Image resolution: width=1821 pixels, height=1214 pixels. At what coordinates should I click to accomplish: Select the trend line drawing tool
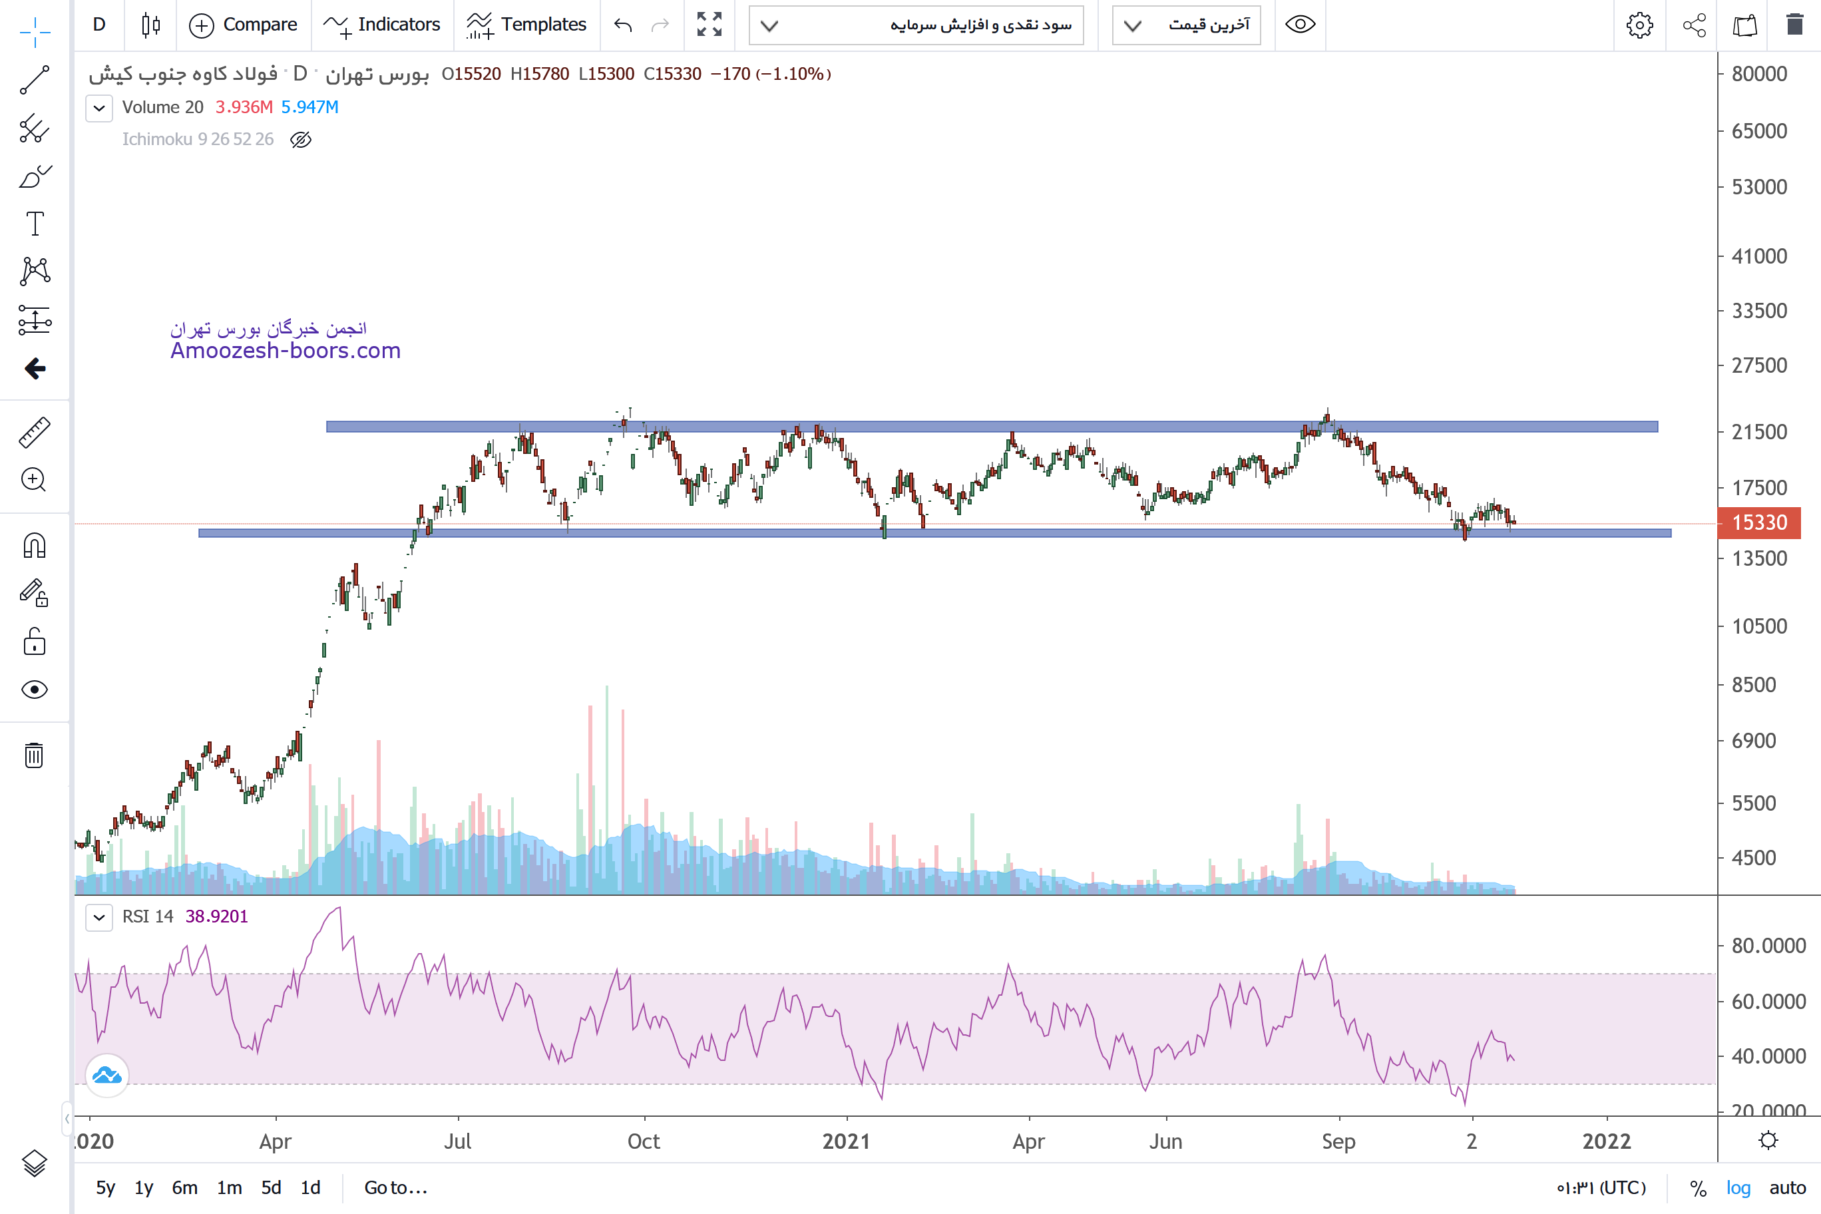pos(35,80)
